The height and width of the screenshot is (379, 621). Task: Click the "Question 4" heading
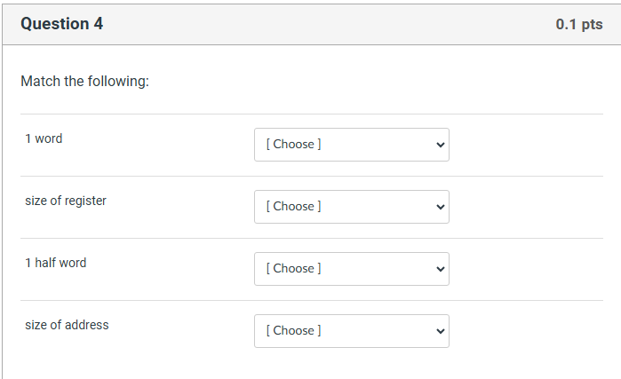tap(61, 24)
